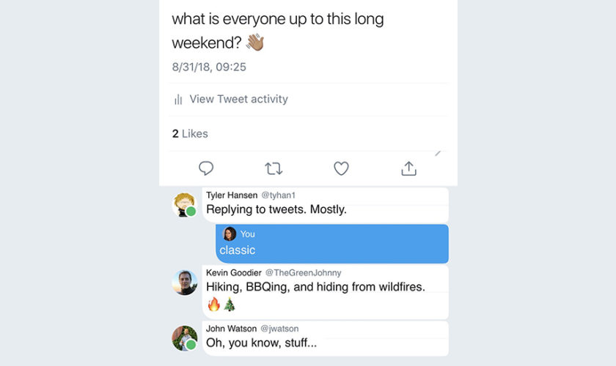Open John's "Oh, you know, stuff" reply
This screenshot has width=616, height=366.
point(262,343)
